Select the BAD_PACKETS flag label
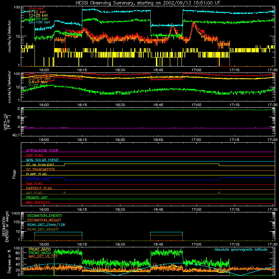This screenshot has width=279, height=279. point(38,202)
